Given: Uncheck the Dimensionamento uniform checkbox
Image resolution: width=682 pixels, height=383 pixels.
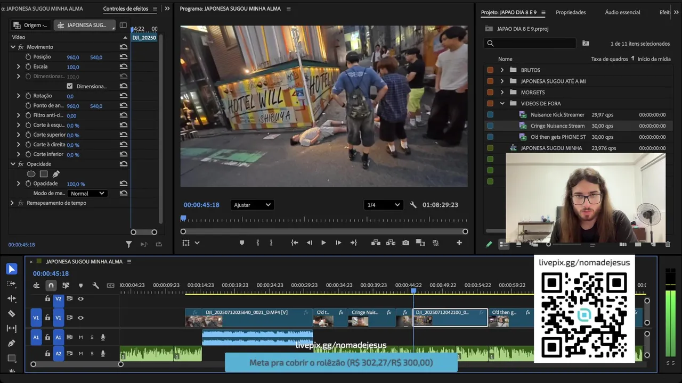Looking at the screenshot, I should point(70,86).
